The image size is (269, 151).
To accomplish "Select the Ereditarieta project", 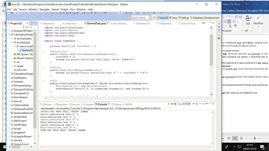I will point(18,78).
